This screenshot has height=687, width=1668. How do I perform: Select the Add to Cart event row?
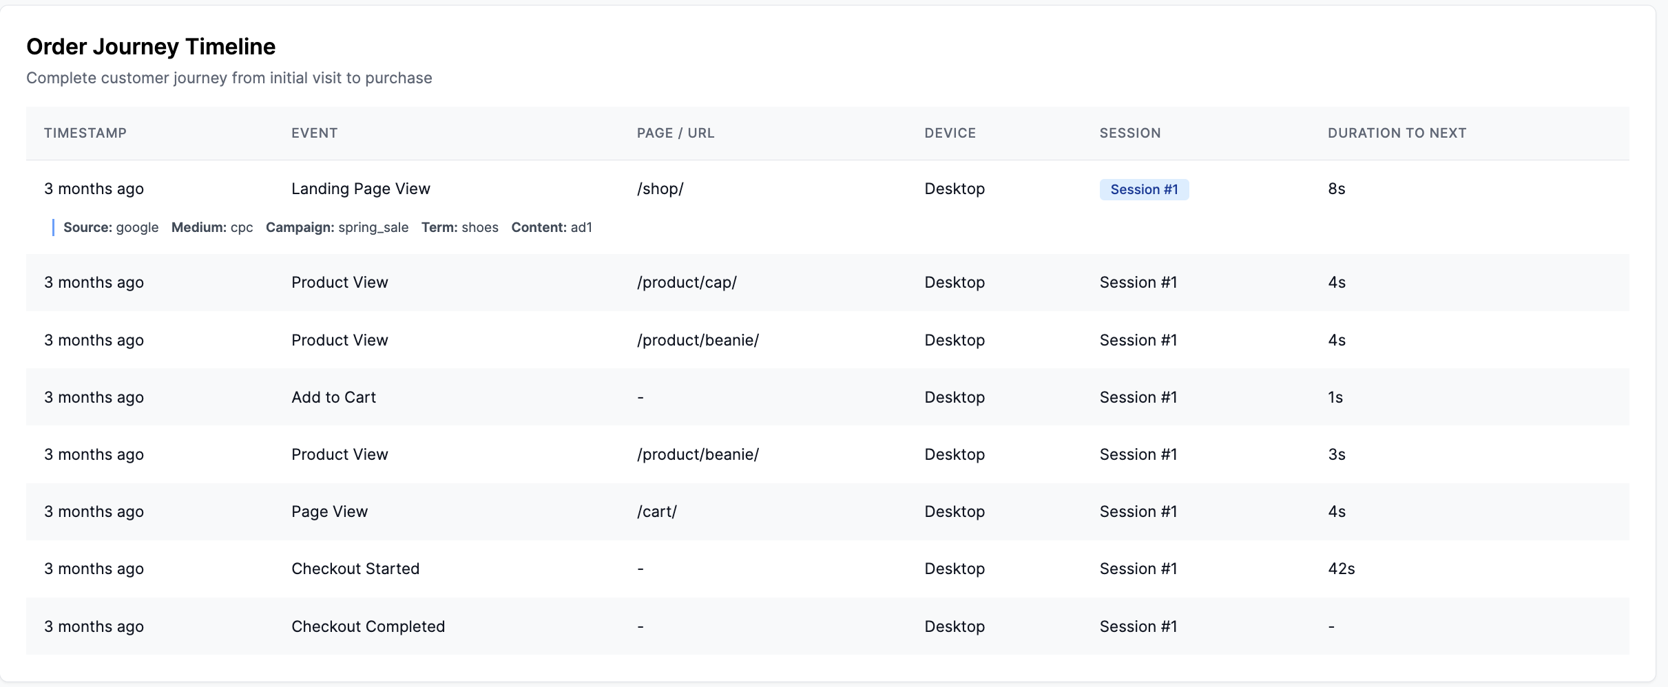[x=333, y=397]
